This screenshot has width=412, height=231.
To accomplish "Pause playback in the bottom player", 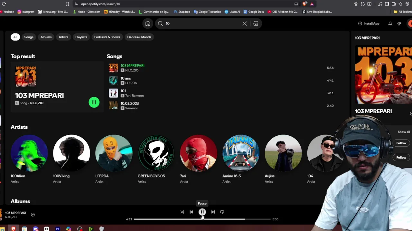I will pyautogui.click(x=202, y=212).
